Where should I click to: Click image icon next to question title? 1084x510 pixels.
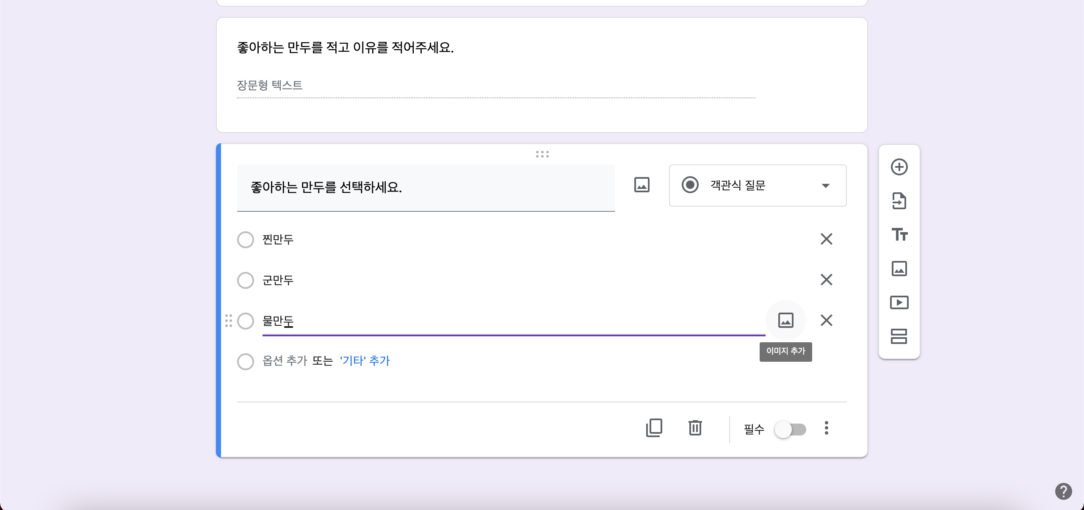(642, 185)
